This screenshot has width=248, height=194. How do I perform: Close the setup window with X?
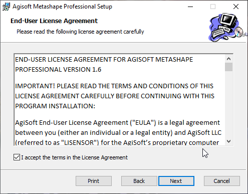pos(236,7)
